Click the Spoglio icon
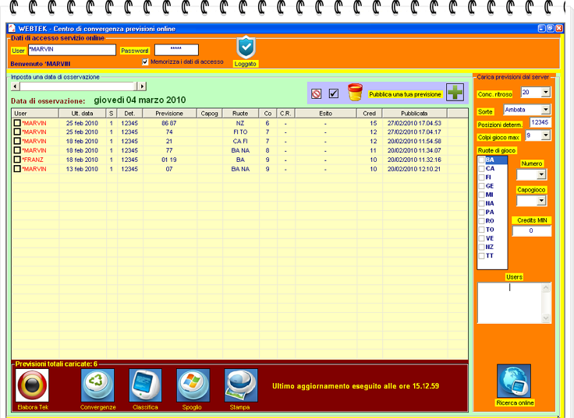 click(x=193, y=385)
